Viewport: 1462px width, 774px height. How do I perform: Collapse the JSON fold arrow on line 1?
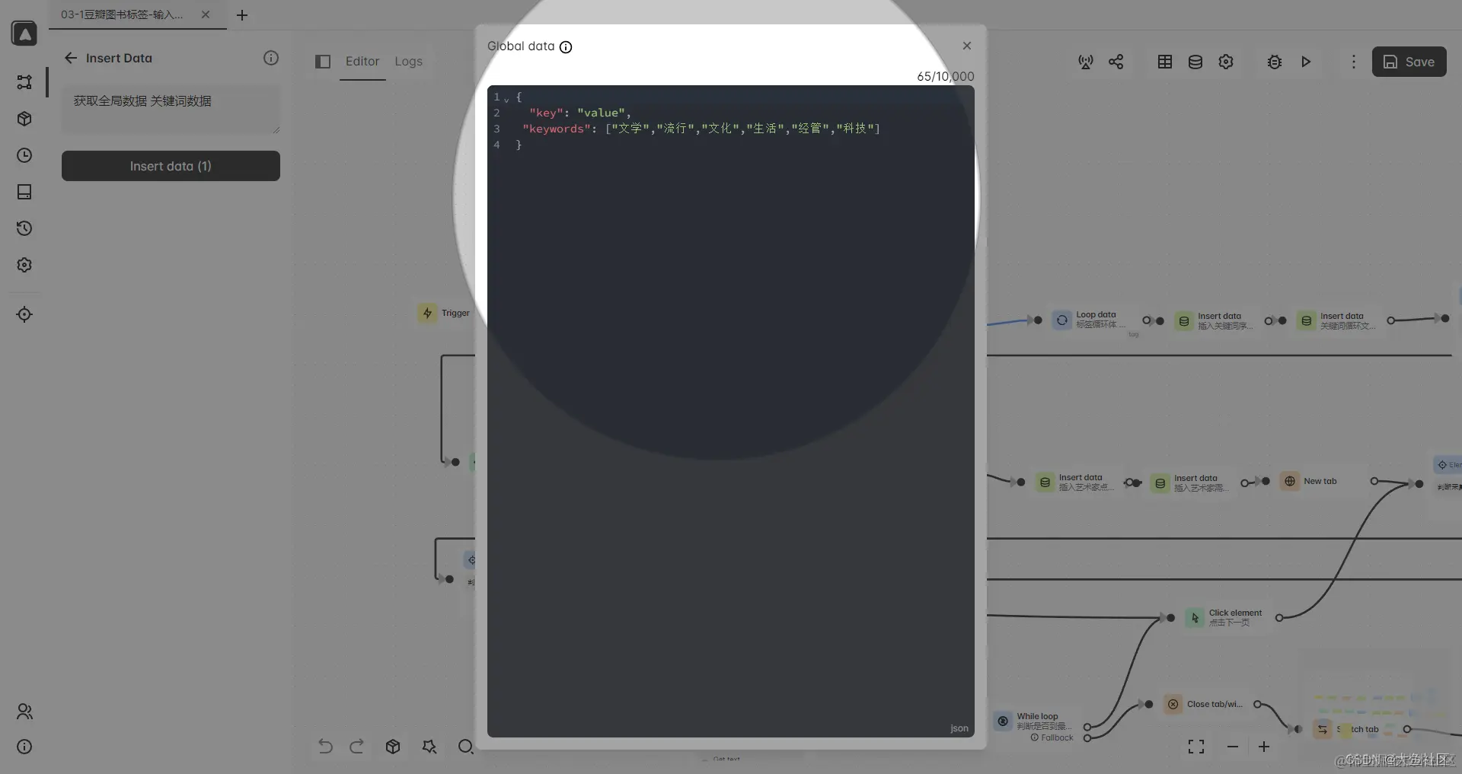[x=506, y=99]
